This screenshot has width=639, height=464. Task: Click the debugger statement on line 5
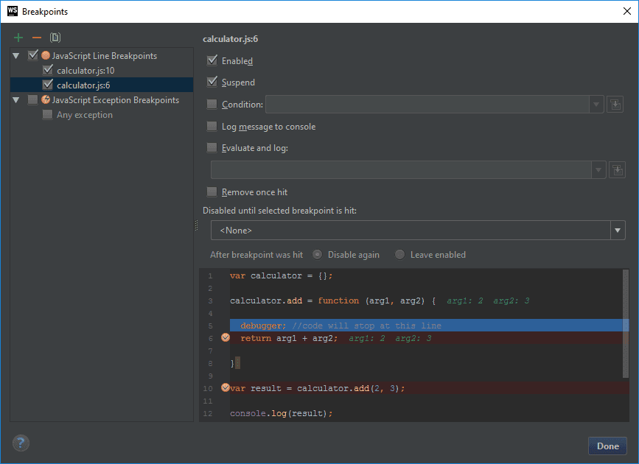click(263, 326)
